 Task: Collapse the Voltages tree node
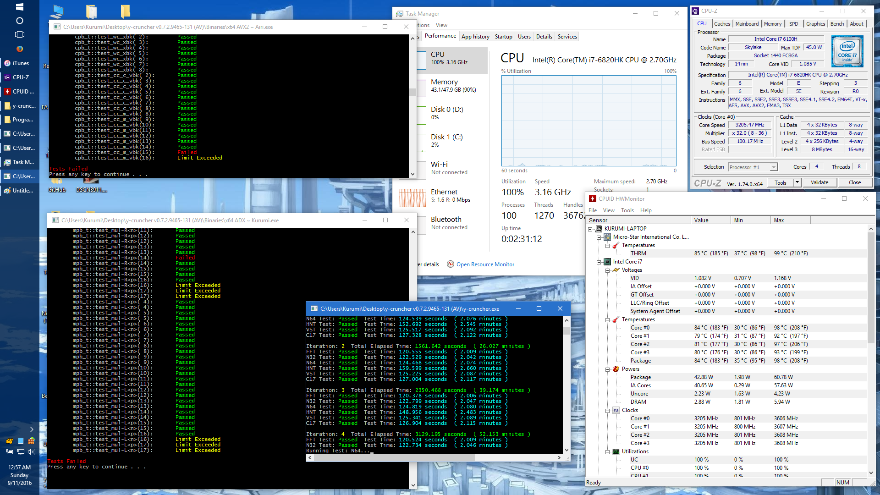point(607,270)
